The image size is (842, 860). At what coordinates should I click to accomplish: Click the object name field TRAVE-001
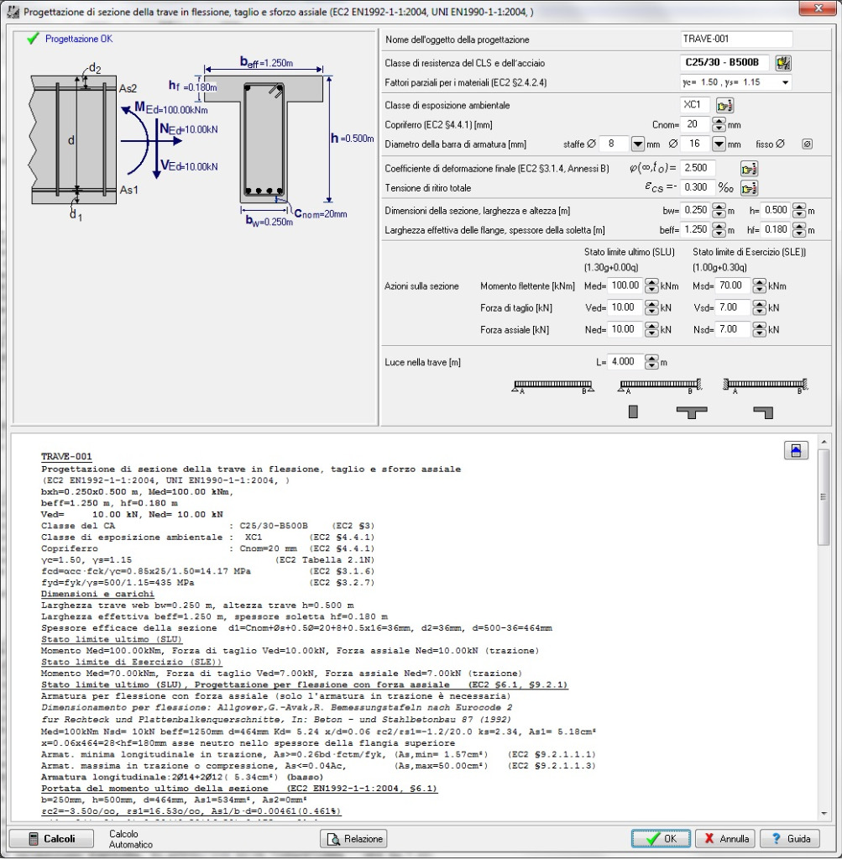[736, 39]
